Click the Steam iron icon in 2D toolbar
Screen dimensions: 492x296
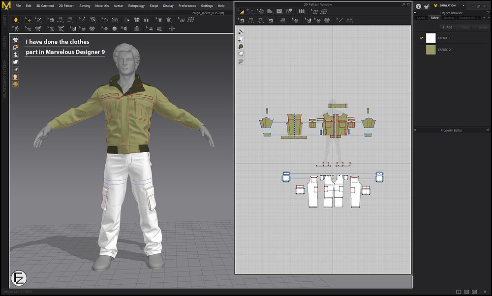[x=283, y=20]
